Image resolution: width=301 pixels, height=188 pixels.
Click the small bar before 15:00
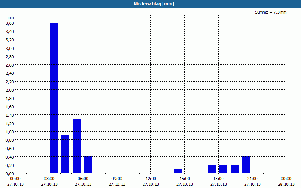[178, 171]
